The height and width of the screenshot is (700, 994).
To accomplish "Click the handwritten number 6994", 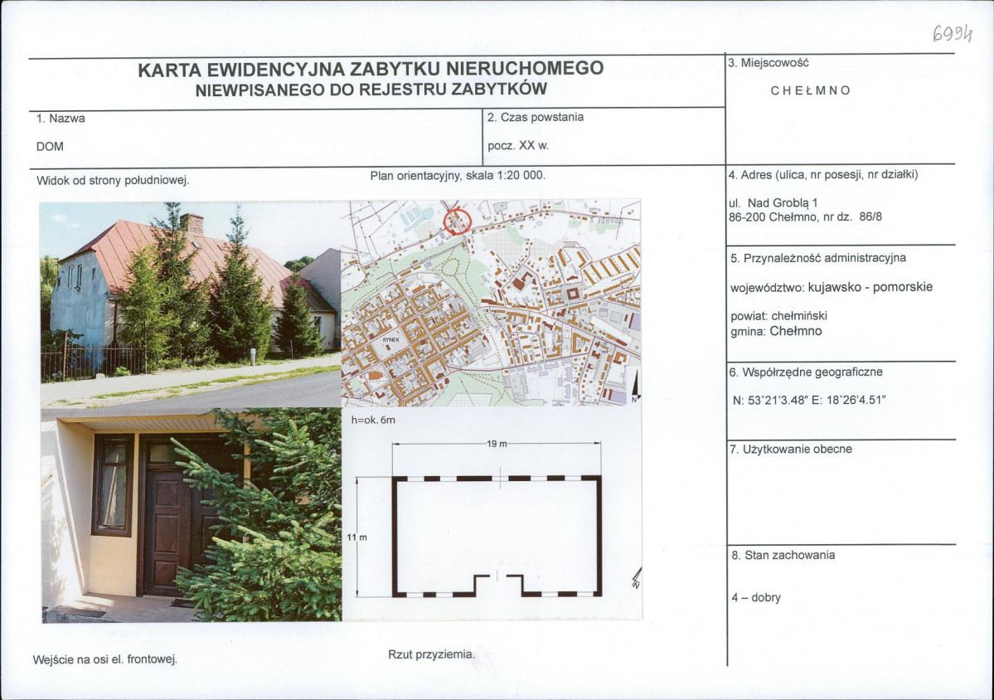I will pos(952,33).
